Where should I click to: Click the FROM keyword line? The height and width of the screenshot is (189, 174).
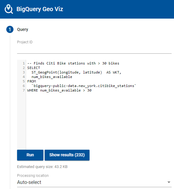pyautogui.click(x=31, y=81)
